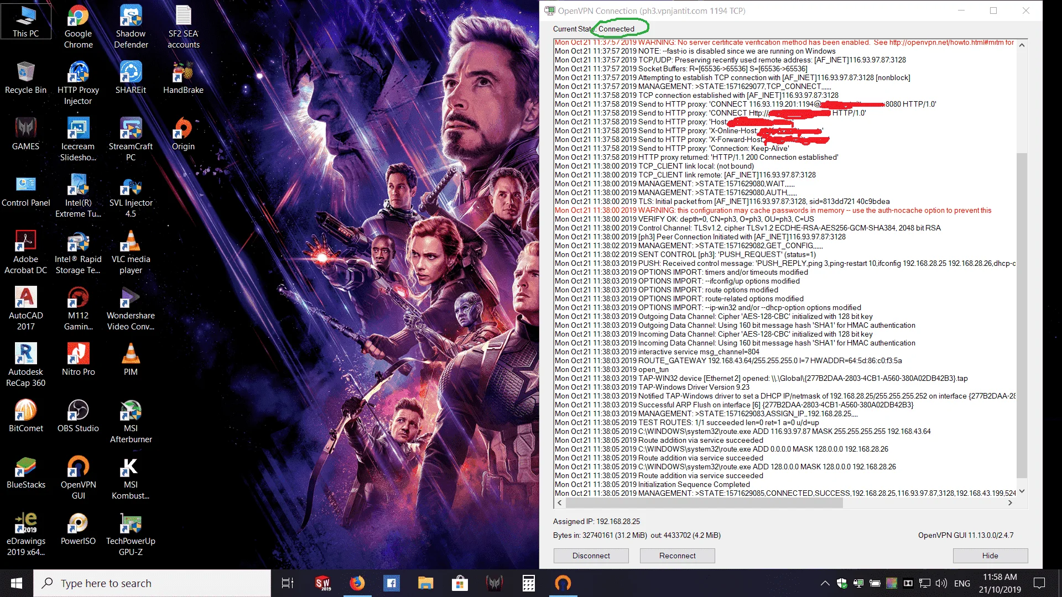Click log horizontal scrollbar left arrow

pos(560,502)
